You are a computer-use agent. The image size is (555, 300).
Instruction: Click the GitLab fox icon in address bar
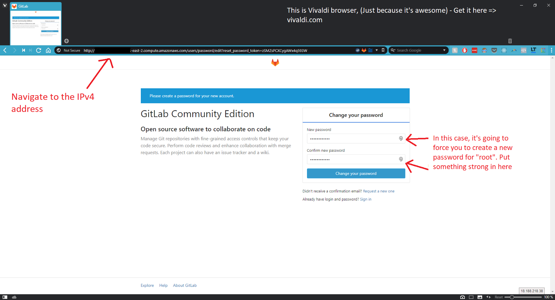coord(364,50)
